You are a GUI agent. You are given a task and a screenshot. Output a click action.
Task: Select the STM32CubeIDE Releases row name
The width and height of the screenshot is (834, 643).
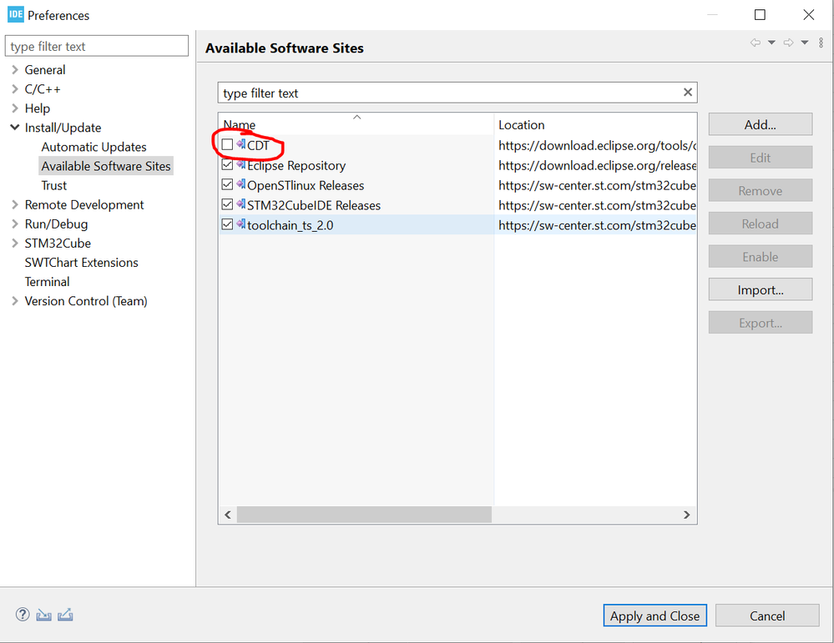[314, 206]
